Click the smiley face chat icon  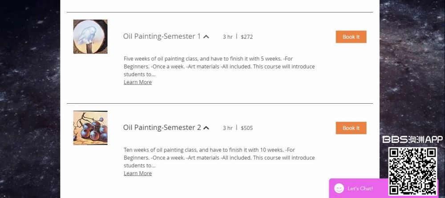click(339, 188)
